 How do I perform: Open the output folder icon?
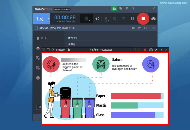click(121, 9)
